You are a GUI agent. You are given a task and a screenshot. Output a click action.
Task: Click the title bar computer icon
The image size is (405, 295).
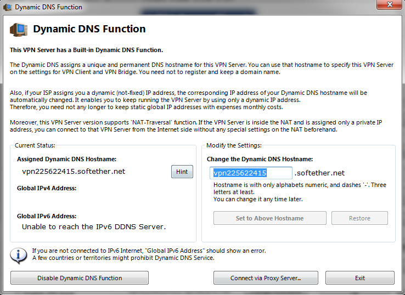[x=8, y=7]
